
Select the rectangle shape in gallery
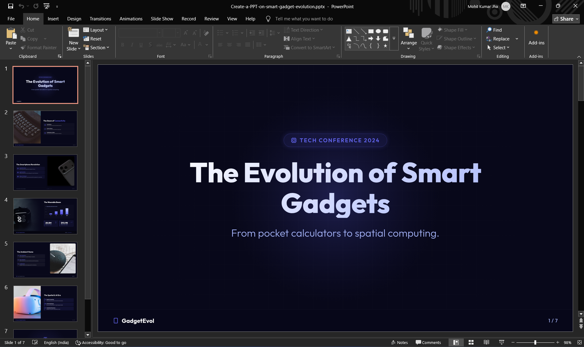pos(371,31)
